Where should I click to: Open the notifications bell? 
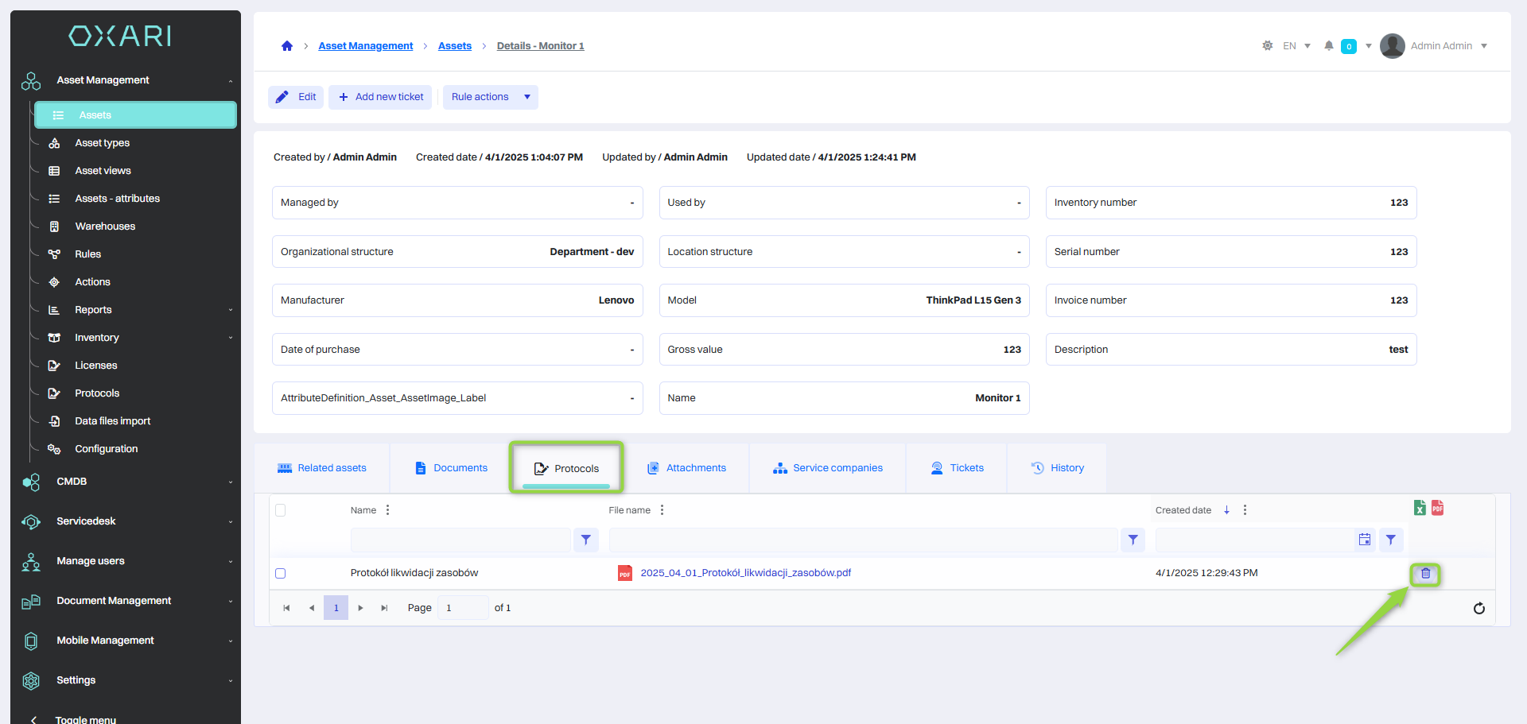[x=1328, y=46]
